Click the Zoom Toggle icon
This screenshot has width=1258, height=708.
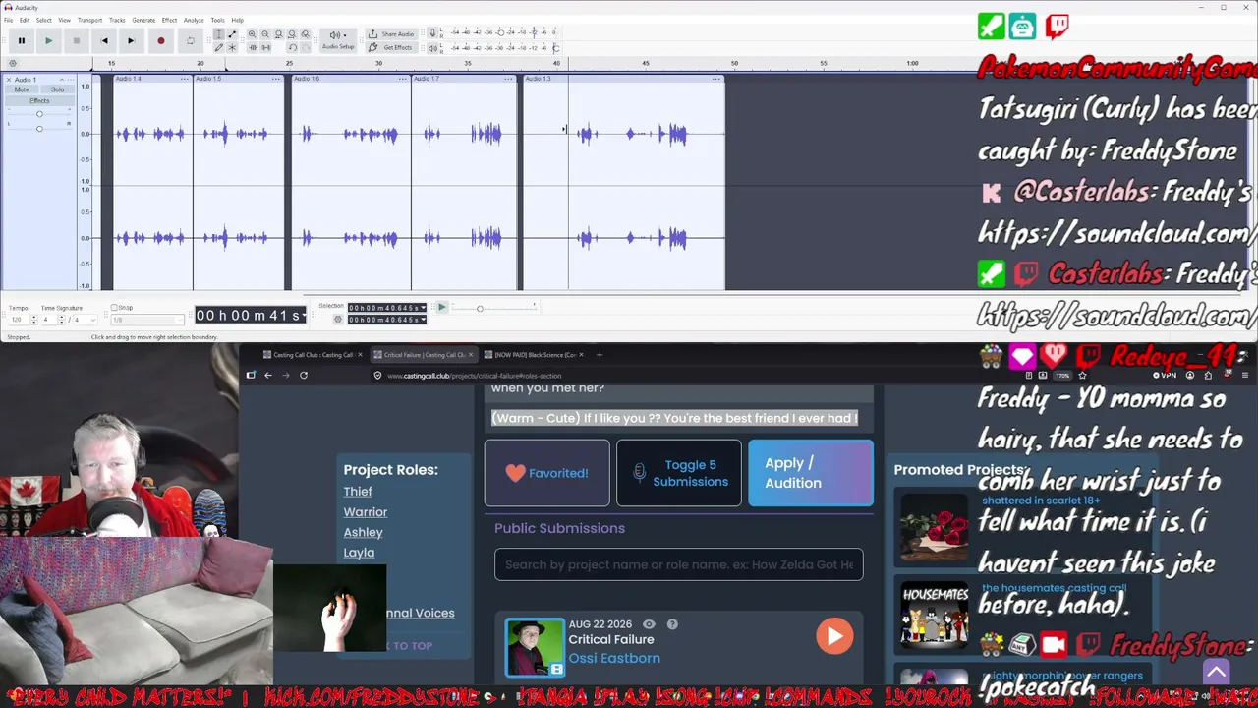coord(305,34)
